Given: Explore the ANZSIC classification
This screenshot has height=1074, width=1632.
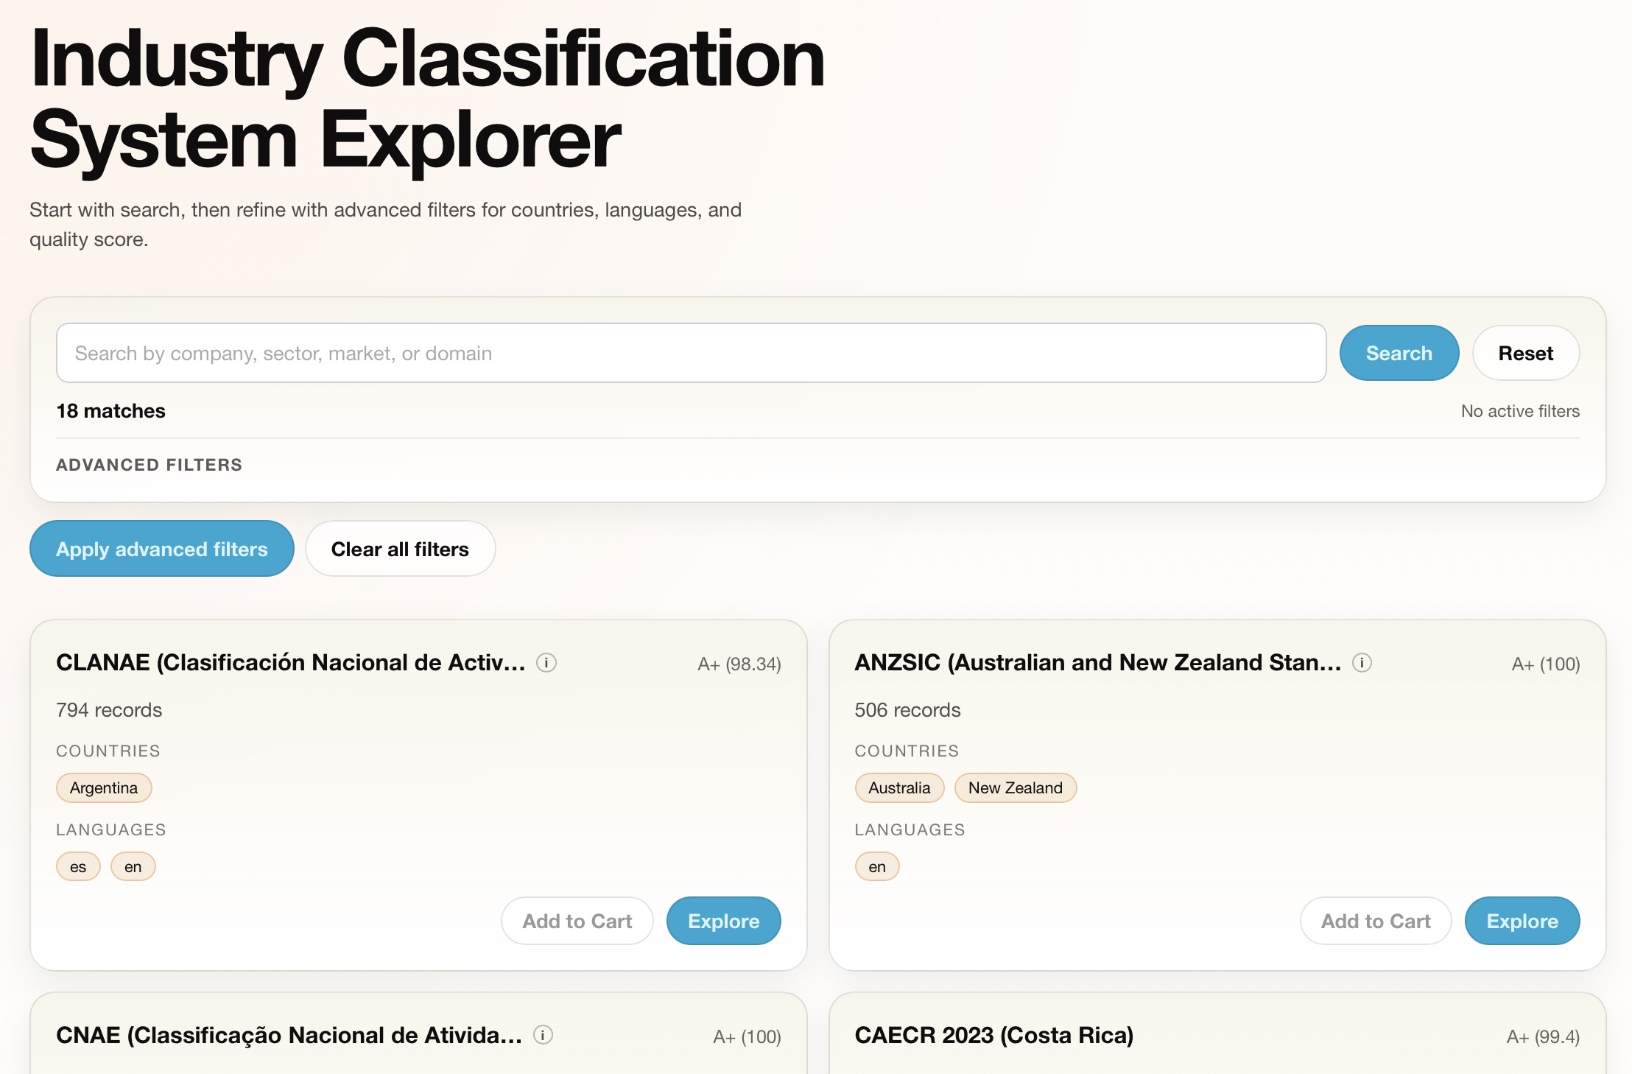Looking at the screenshot, I should tap(1522, 921).
